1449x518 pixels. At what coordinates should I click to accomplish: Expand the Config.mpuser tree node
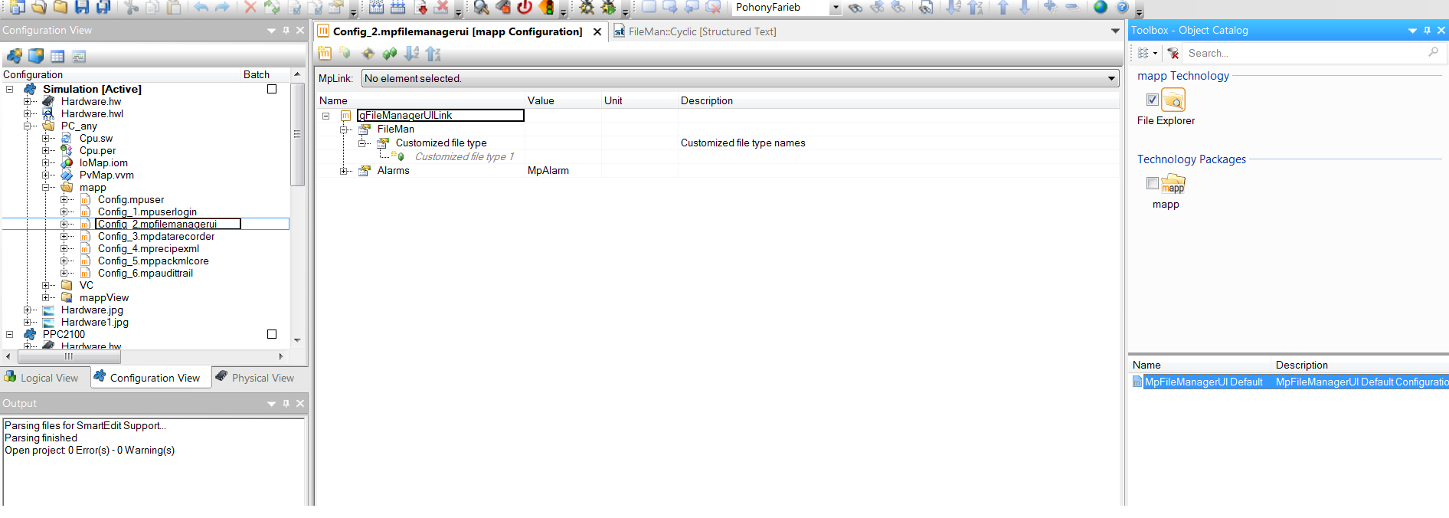point(64,199)
